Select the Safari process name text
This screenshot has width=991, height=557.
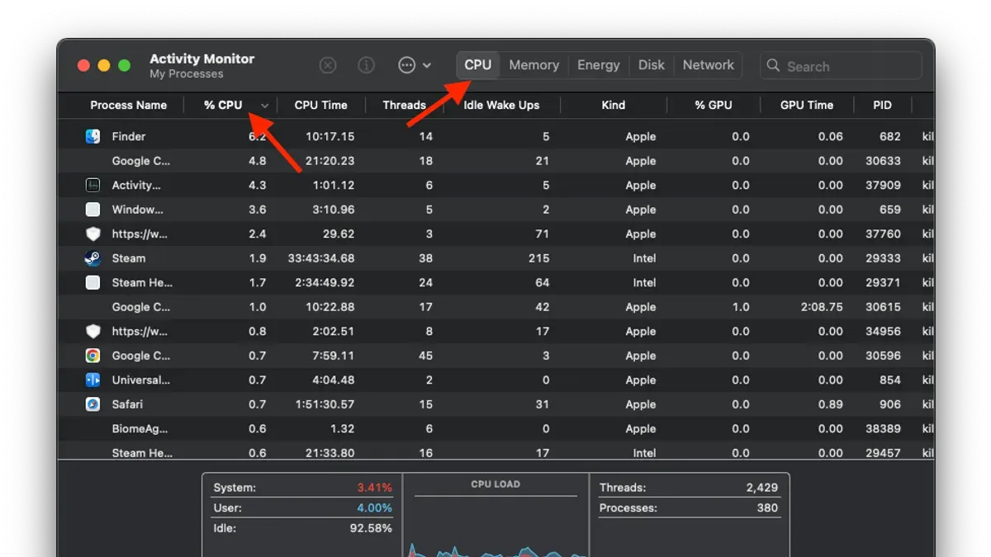(x=127, y=404)
